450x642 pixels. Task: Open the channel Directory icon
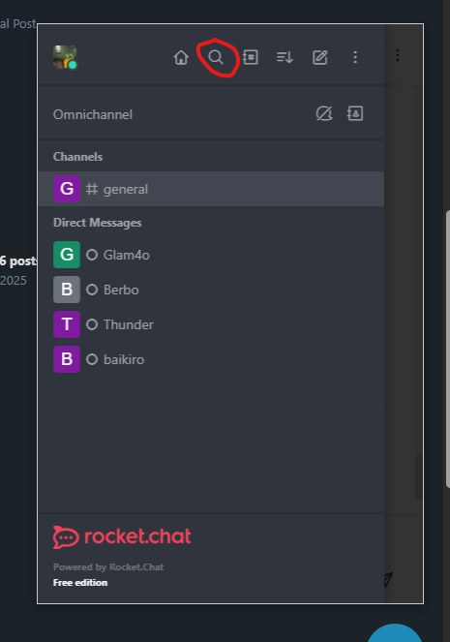(x=250, y=57)
